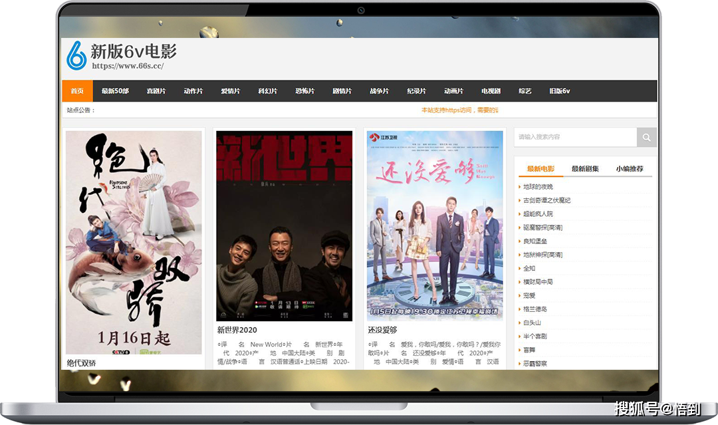Open 古剑奇谭之伏魔纪 in the list
The image size is (718, 425).
pyautogui.click(x=546, y=200)
